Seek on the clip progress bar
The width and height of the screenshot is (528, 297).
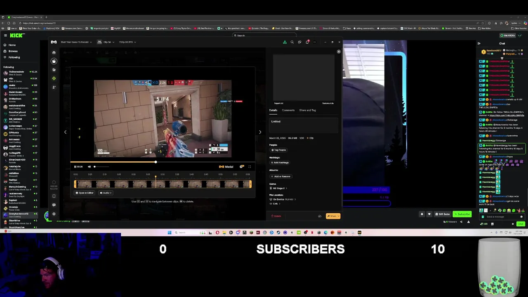163,162
